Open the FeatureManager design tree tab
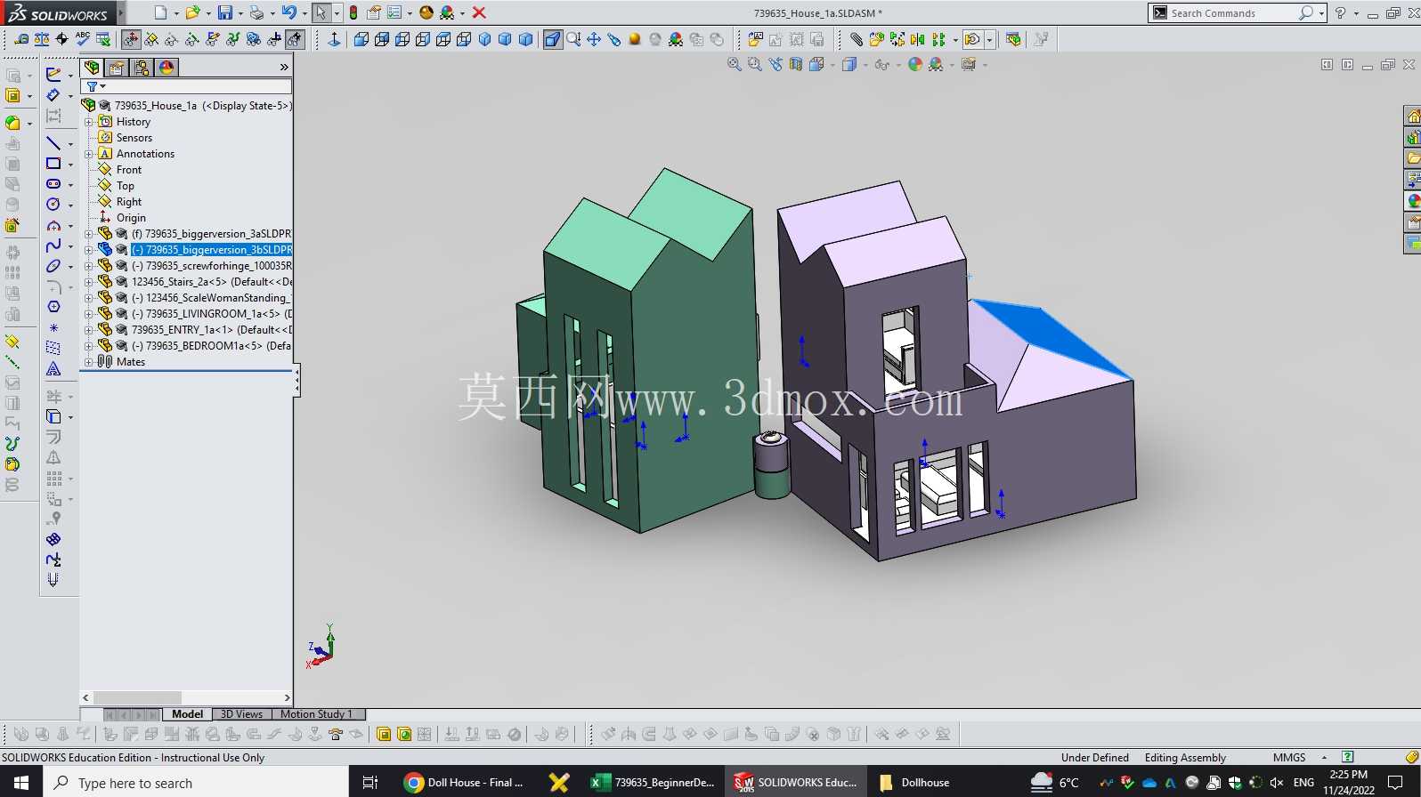 point(92,68)
